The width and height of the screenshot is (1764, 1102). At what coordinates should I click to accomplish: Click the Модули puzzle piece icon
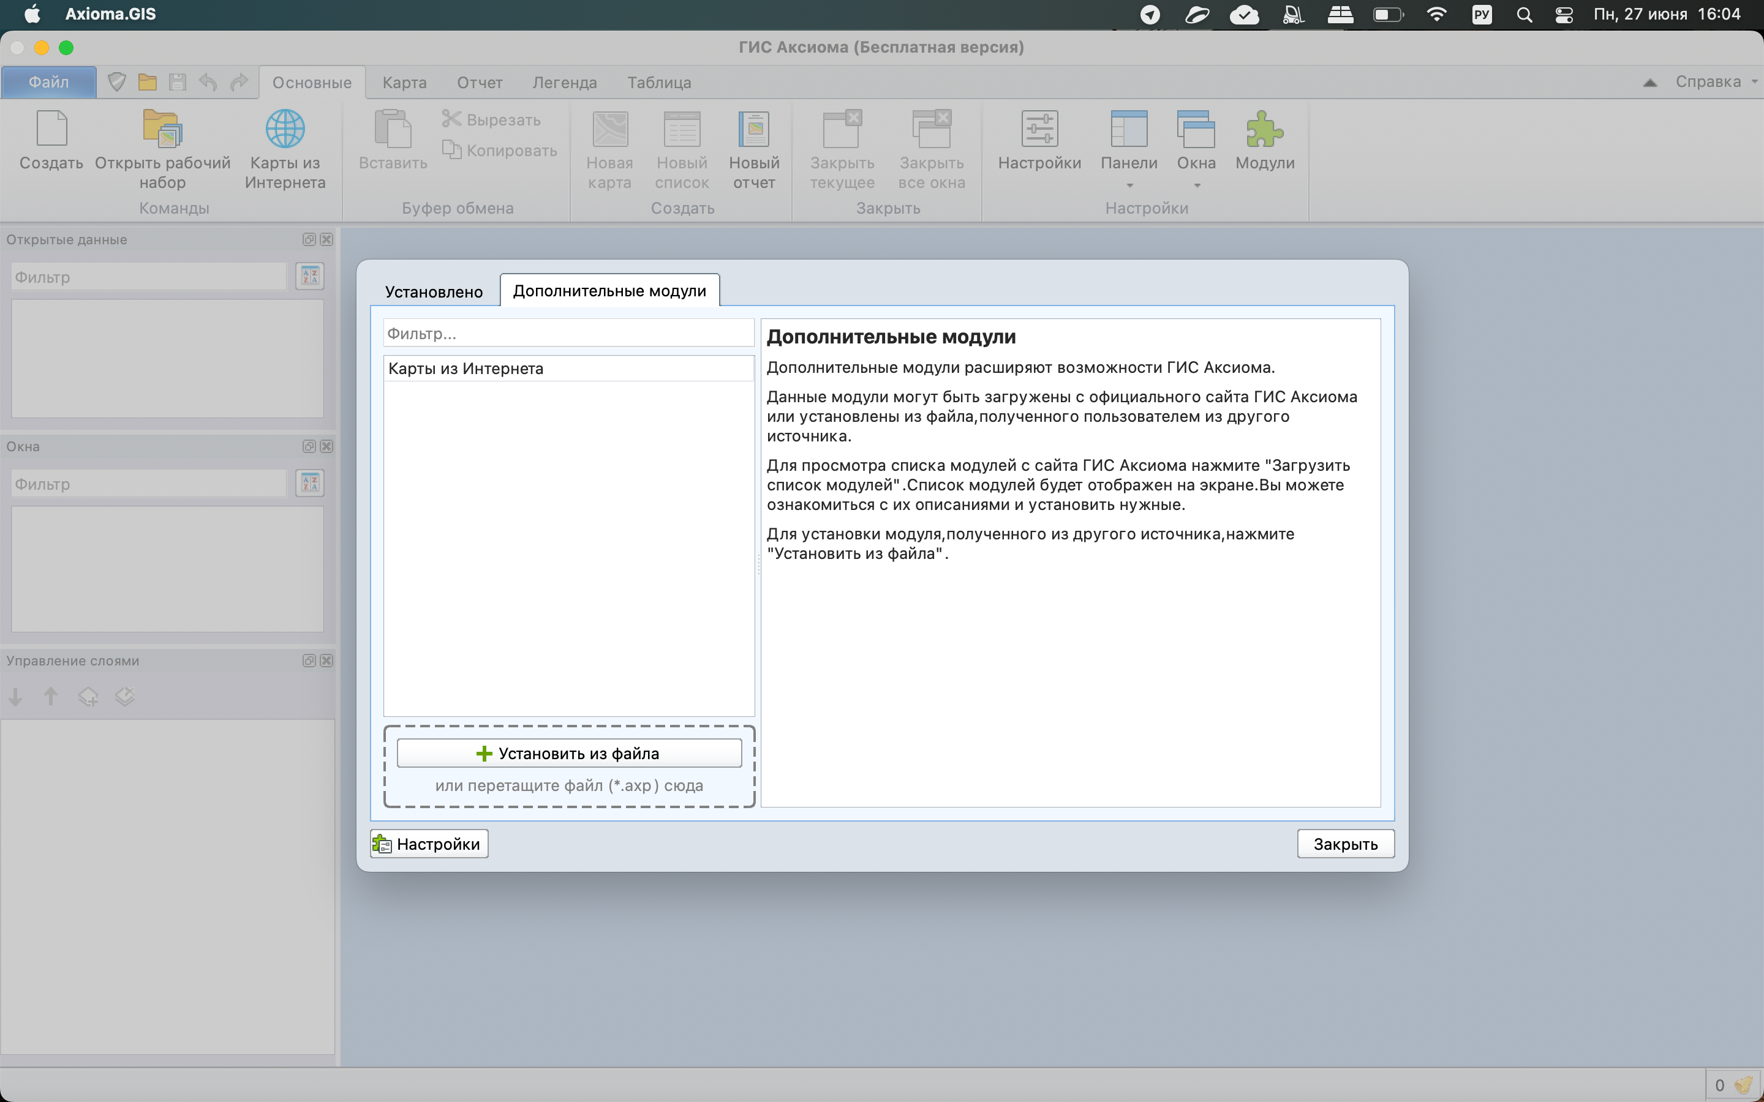[1264, 130]
